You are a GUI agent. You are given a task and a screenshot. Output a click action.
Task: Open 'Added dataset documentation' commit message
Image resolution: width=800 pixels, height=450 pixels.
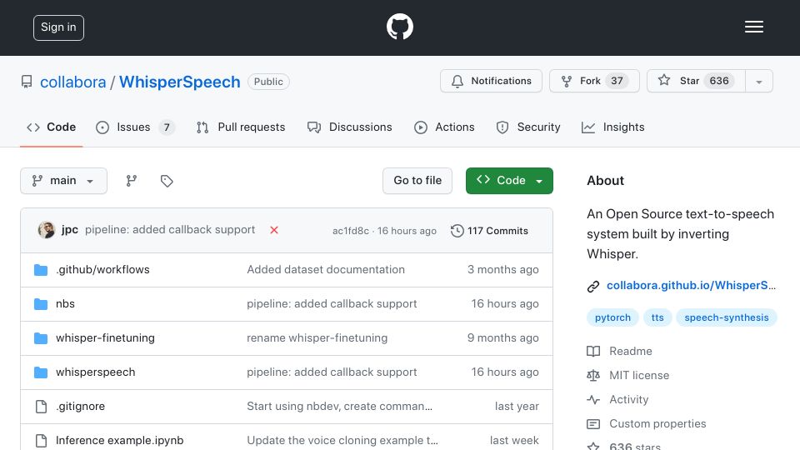pos(326,269)
